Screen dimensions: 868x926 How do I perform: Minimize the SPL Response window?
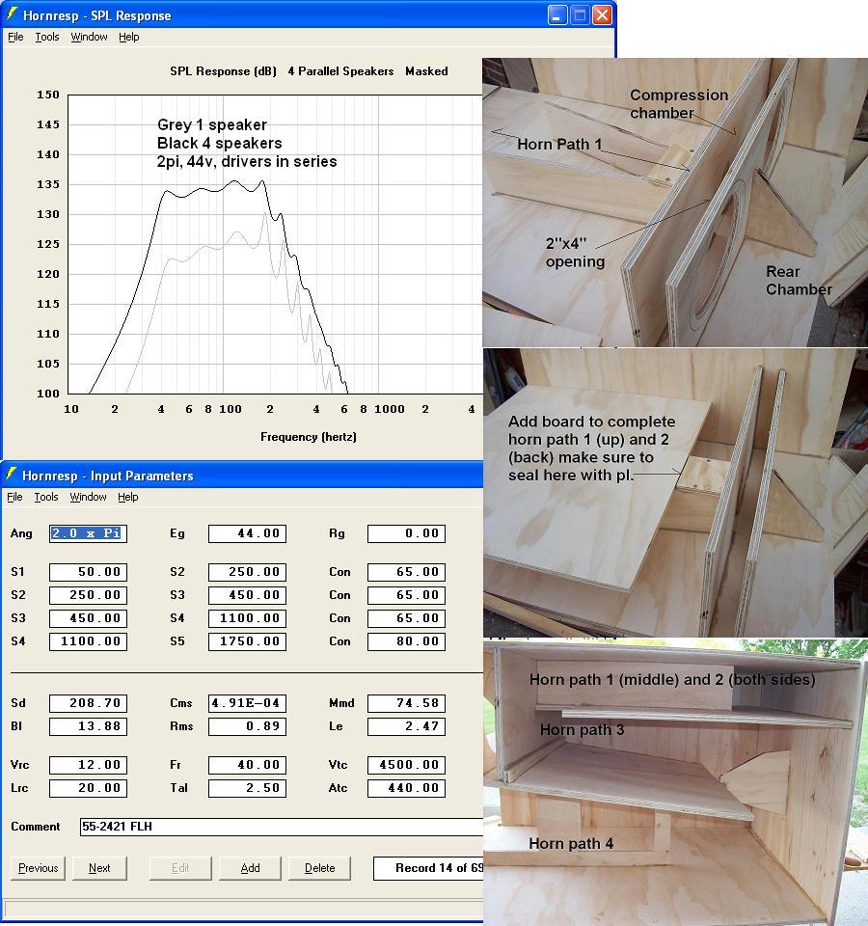[x=556, y=14]
